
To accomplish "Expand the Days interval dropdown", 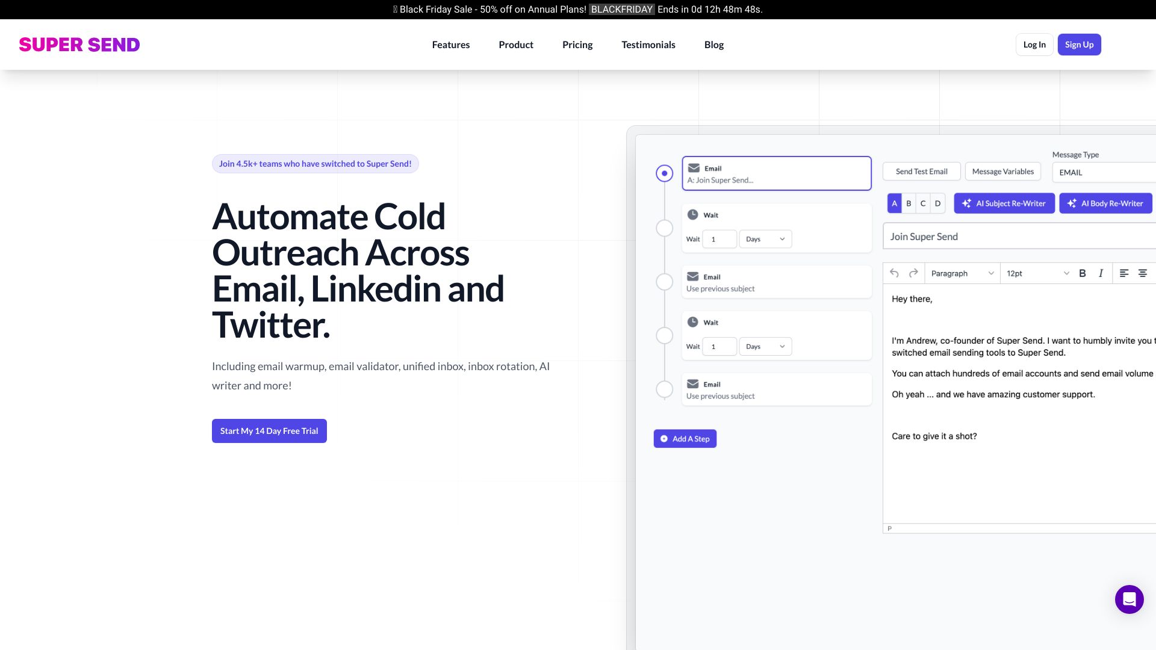I will coord(764,238).
